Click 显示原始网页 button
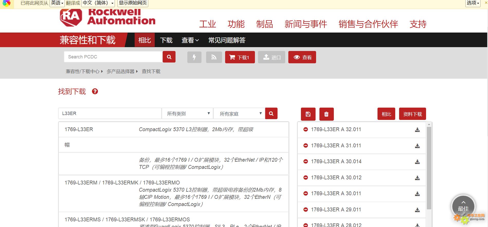This screenshot has height=227, width=488. [x=133, y=3]
